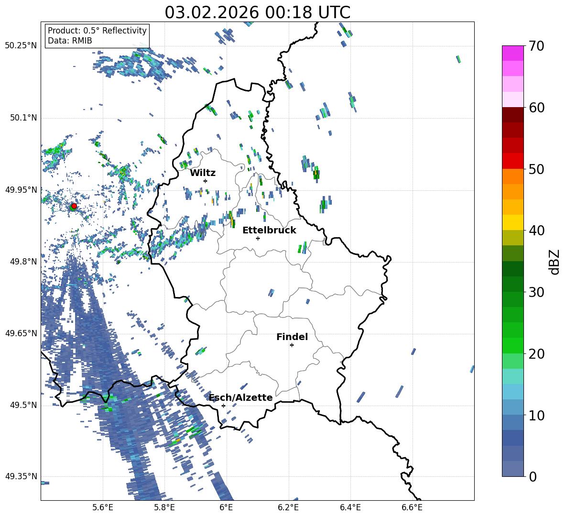566x517 pixels.
Task: Click the Findel city label
Action: (x=292, y=337)
